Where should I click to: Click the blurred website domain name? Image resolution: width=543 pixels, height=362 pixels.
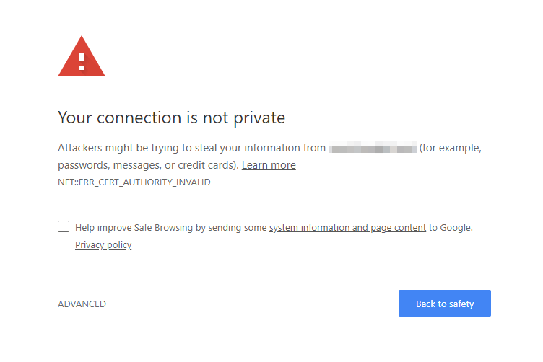[x=373, y=148]
